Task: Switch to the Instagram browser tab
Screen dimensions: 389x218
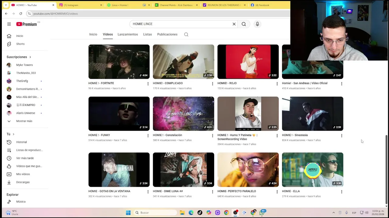Action: click(x=81, y=5)
